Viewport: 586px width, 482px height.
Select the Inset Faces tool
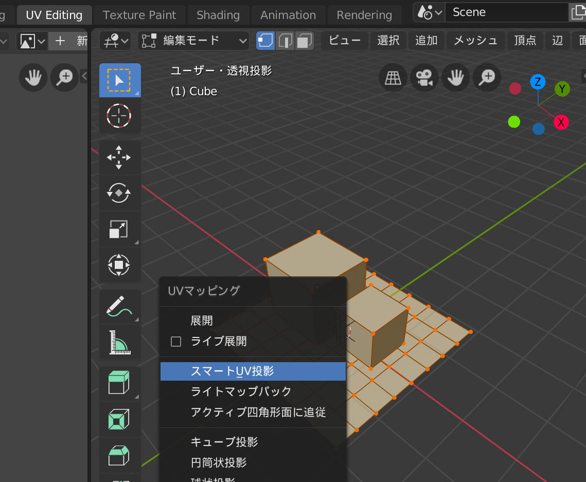(x=119, y=419)
